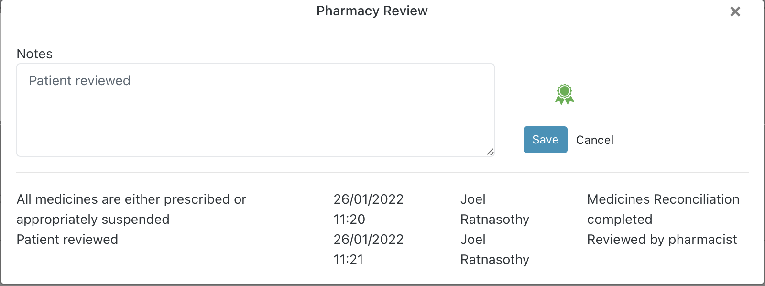Select the entry All medicines are either prescribed
Image resolution: width=765 pixels, height=286 pixels.
(131, 209)
